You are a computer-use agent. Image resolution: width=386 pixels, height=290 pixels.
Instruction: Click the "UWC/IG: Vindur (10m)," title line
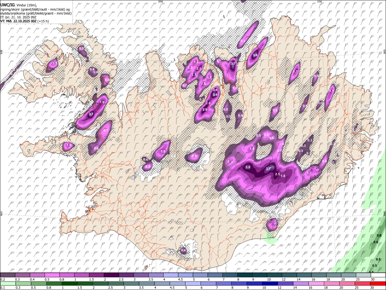(x=18, y=5)
